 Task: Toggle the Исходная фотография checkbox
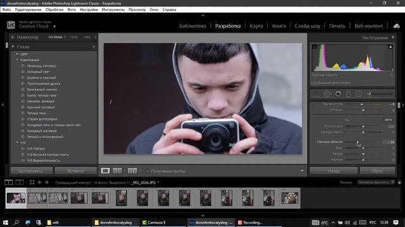[314, 83]
